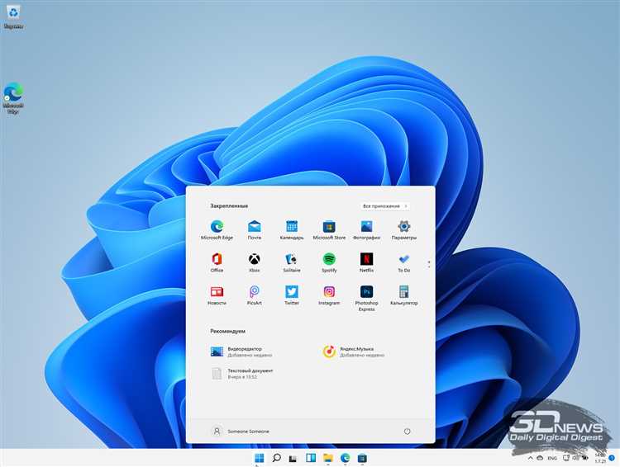Start the Solitaire game
Screen dimensions: 620x467
tap(292, 262)
